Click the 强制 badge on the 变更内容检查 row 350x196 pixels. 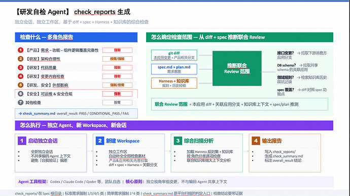pos(117,76)
